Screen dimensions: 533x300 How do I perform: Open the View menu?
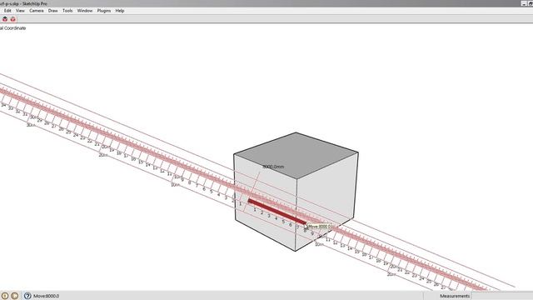click(x=20, y=11)
